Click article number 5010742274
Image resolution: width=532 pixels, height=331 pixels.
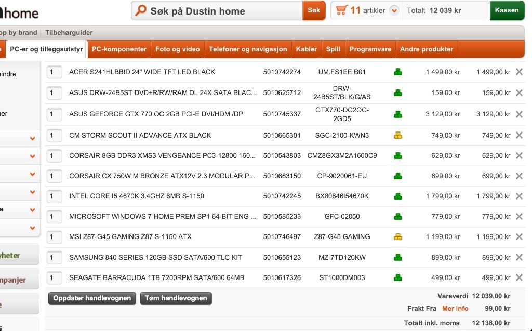click(x=282, y=72)
